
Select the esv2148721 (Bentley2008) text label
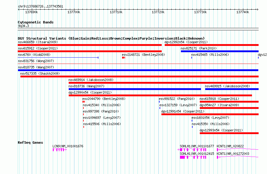point(143,55)
